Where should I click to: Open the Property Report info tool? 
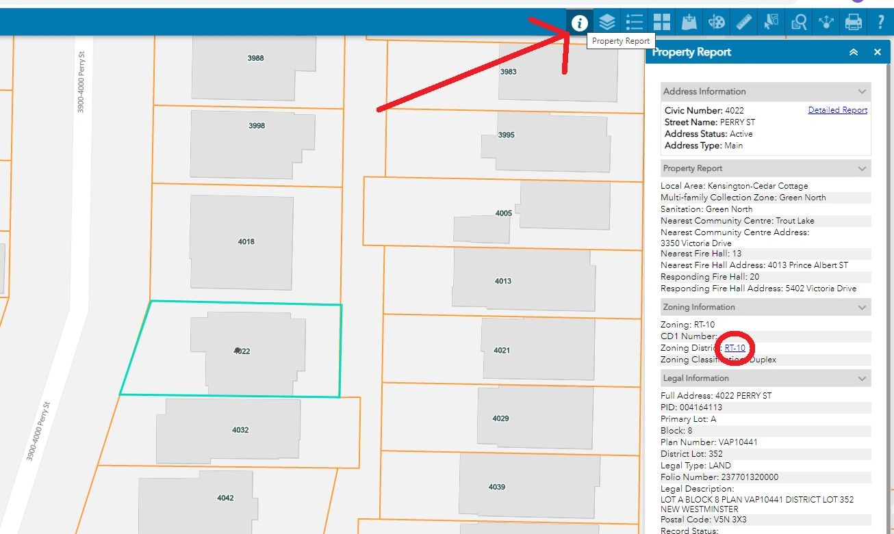(x=579, y=22)
